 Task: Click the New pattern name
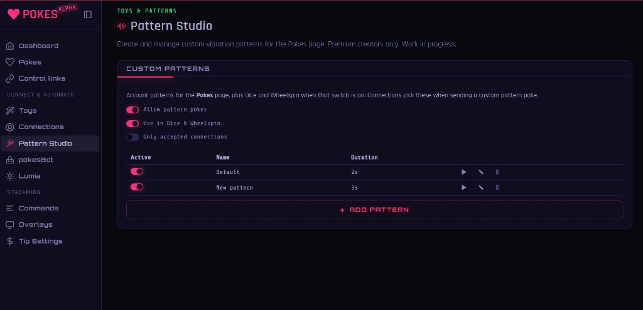click(235, 188)
